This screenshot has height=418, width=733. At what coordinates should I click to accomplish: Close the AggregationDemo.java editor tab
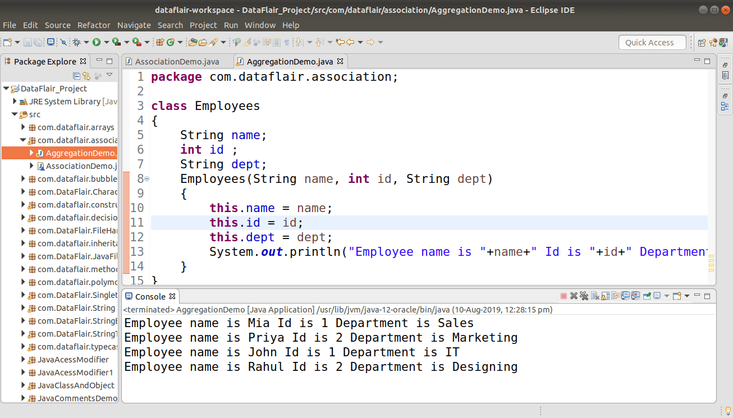pyautogui.click(x=340, y=61)
